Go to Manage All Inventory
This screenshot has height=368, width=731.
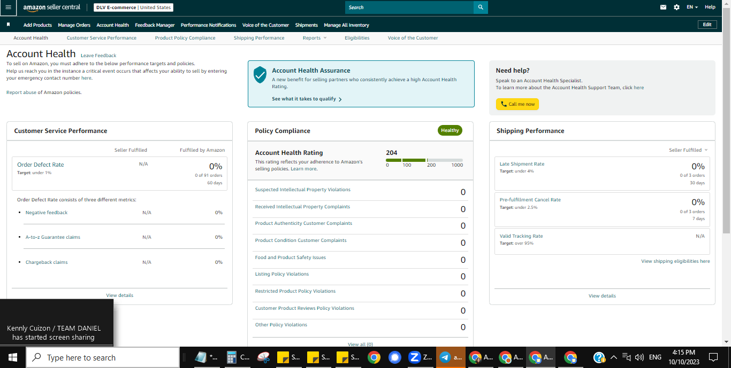(346, 25)
